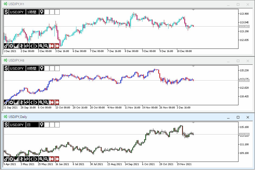
Task: Toggle the rightmost white box in H8 chart
Action: [x=57, y=68]
